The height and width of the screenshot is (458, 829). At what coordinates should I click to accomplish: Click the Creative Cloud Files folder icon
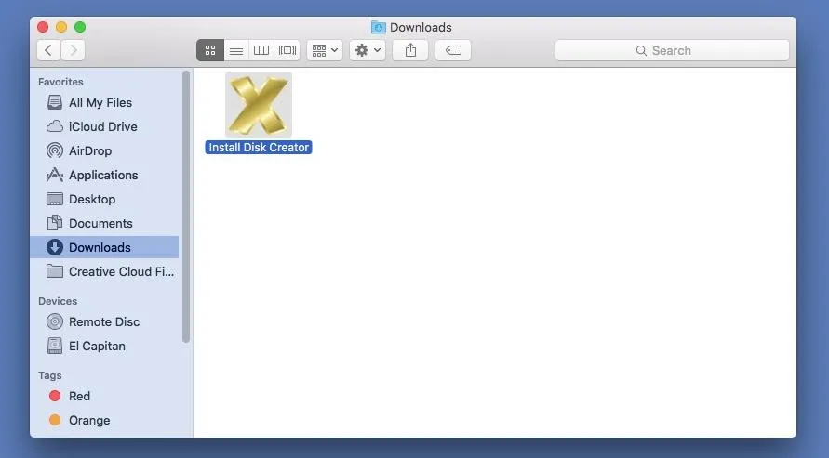point(55,271)
